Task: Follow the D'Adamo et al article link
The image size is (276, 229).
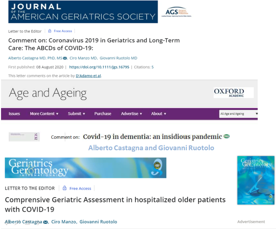Action: point(89,76)
